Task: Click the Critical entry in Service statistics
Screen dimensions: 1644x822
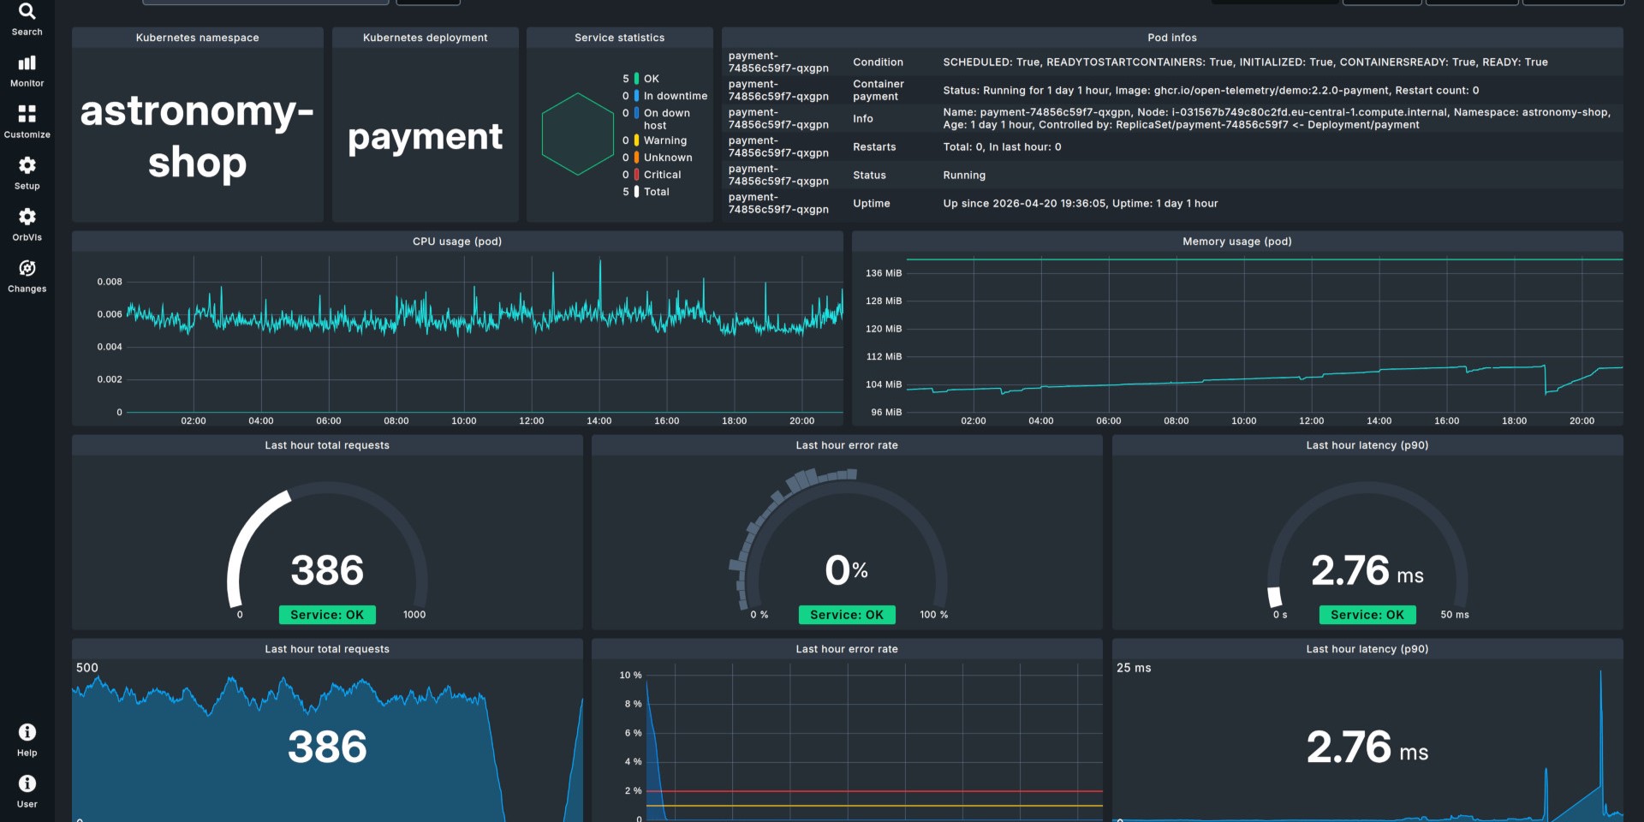Action: tap(662, 175)
